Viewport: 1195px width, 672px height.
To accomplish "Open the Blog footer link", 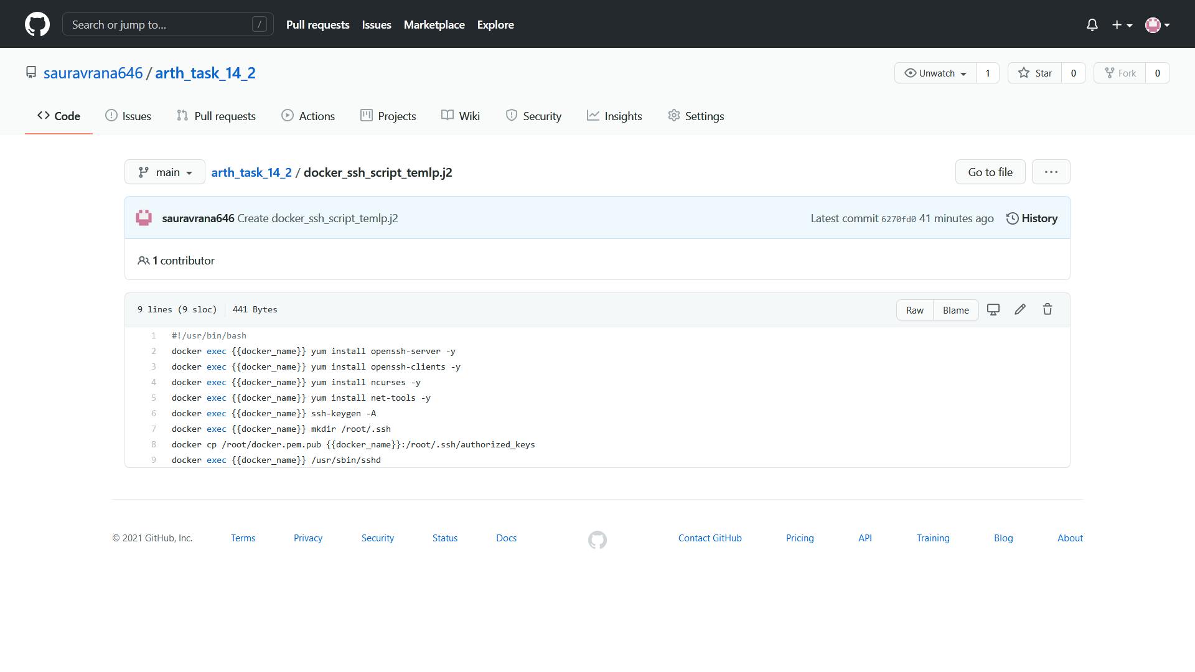I will (x=1003, y=538).
